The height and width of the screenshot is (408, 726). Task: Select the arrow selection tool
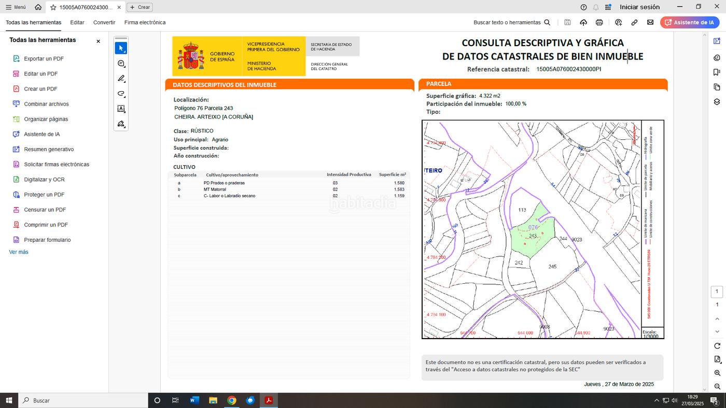pyautogui.click(x=121, y=48)
